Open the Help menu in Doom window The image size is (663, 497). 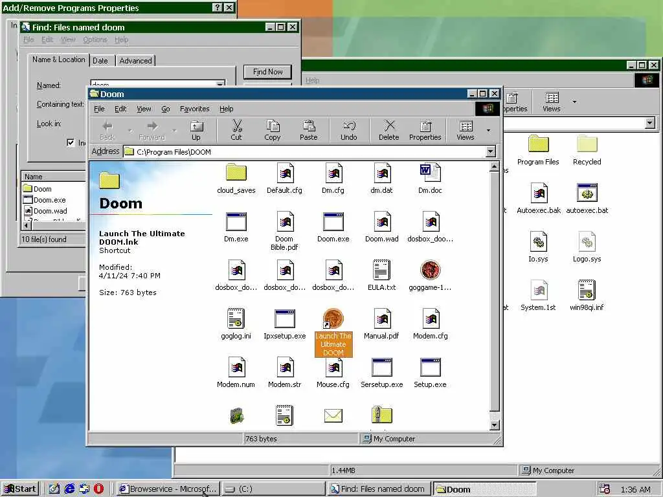point(226,109)
